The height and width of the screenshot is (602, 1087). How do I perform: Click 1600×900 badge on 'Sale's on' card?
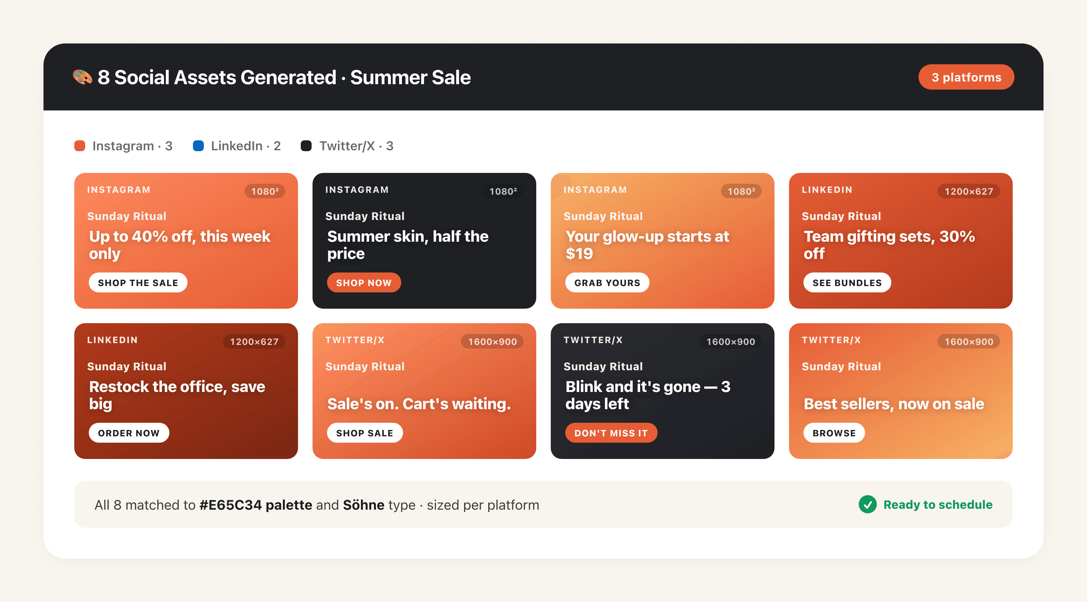click(492, 342)
